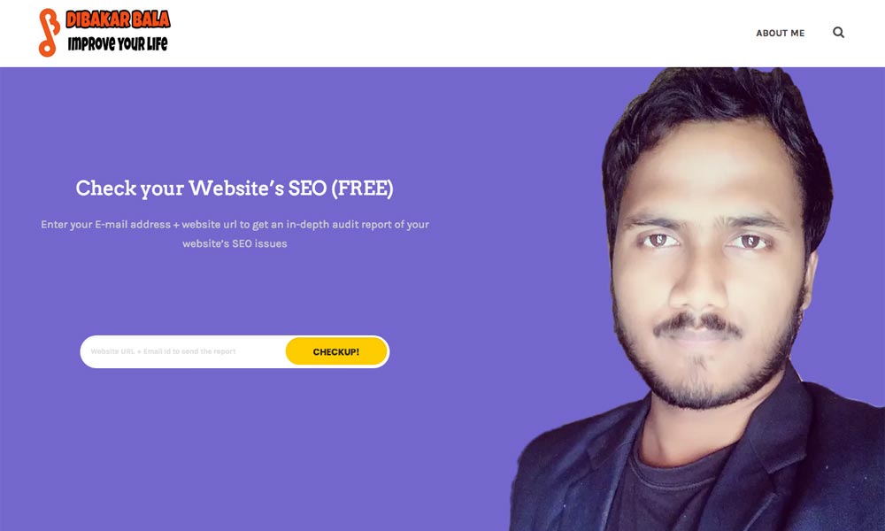Screen dimensions: 885x531
Task: Click the Improve Your Life tagline
Action: (x=118, y=43)
